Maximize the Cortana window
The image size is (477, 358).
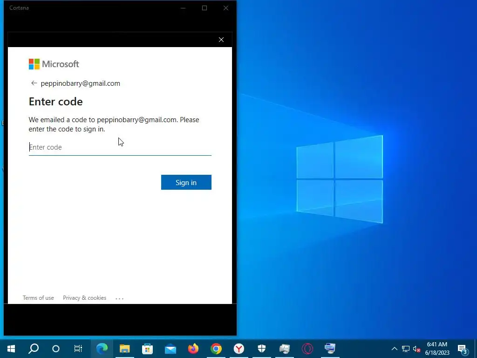pyautogui.click(x=204, y=8)
